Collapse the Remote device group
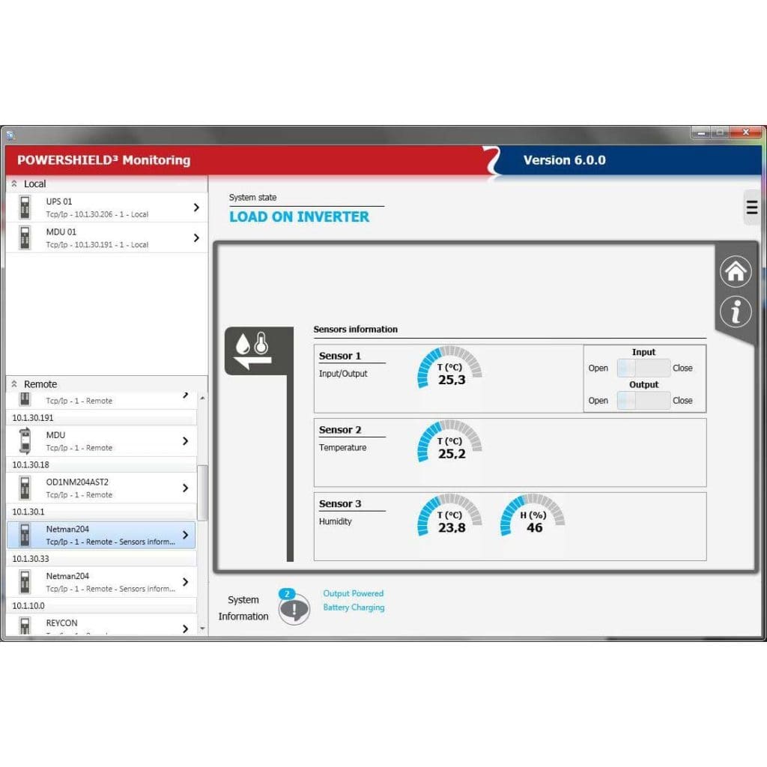The width and height of the screenshot is (767, 767). click(14, 384)
